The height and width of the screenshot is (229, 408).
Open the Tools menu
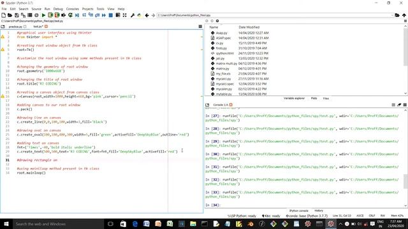point(100,9)
